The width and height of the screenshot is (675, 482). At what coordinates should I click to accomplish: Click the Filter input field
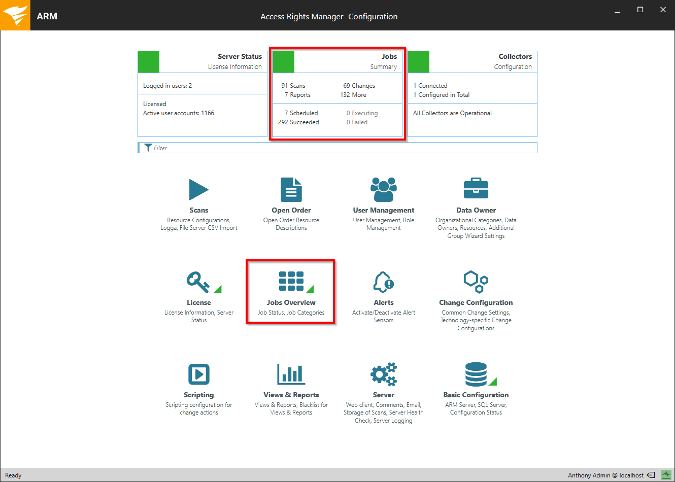(340, 148)
